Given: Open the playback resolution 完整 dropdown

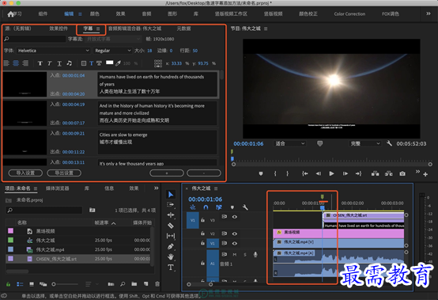Looking at the screenshot, I should 364,143.
